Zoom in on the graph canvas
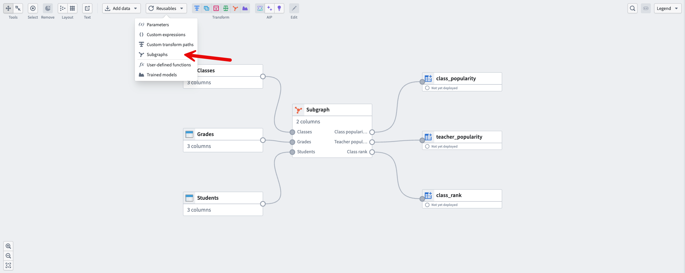This screenshot has height=273, width=685. tap(8, 246)
